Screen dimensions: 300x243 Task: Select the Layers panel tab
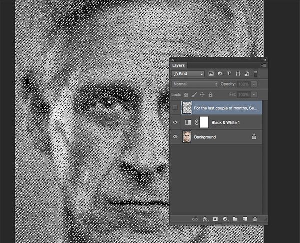(x=178, y=65)
